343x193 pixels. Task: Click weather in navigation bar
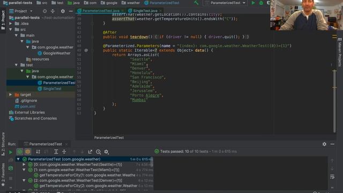tap(131, 3)
